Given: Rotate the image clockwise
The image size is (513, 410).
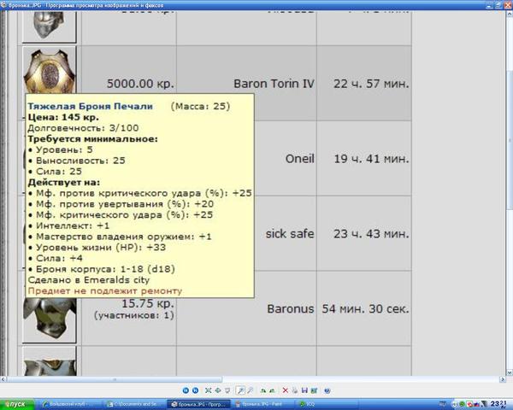Looking at the screenshot, I should pyautogui.click(x=262, y=390).
